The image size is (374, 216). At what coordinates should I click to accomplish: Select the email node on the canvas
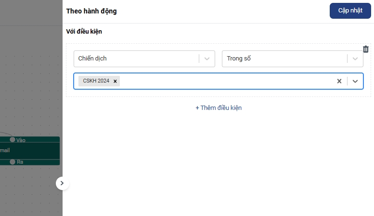(29, 150)
